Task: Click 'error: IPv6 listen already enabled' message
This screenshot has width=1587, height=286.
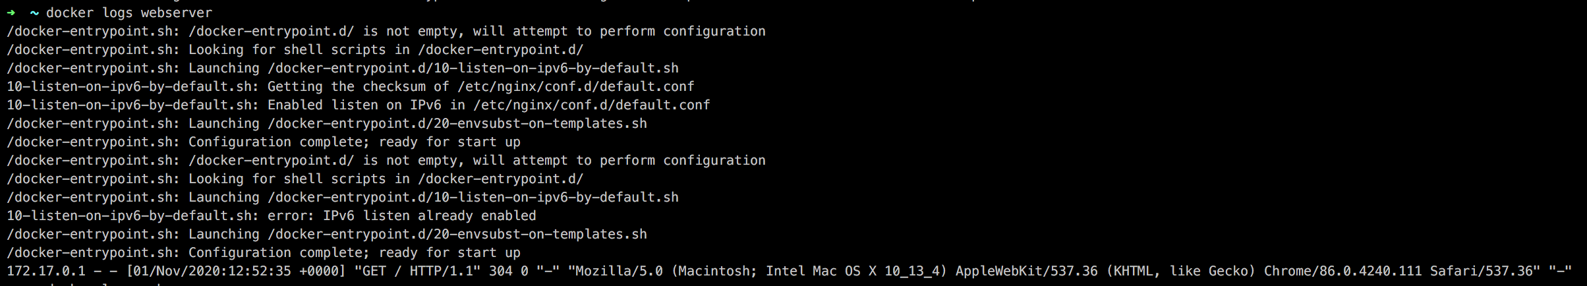Action: point(402,215)
